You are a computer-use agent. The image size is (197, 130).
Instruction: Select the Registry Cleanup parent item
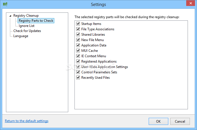coord(26,16)
